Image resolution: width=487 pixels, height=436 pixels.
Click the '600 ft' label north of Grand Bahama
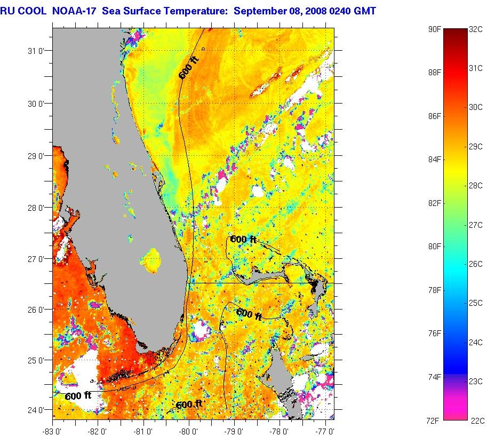coord(243,239)
